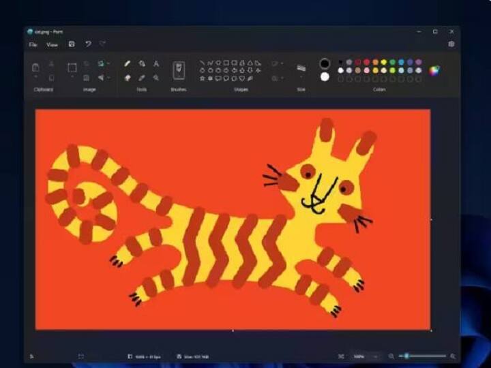Open Paint settings via the gear icon
Image resolution: width=491 pixels, height=368 pixels.
[x=451, y=44]
